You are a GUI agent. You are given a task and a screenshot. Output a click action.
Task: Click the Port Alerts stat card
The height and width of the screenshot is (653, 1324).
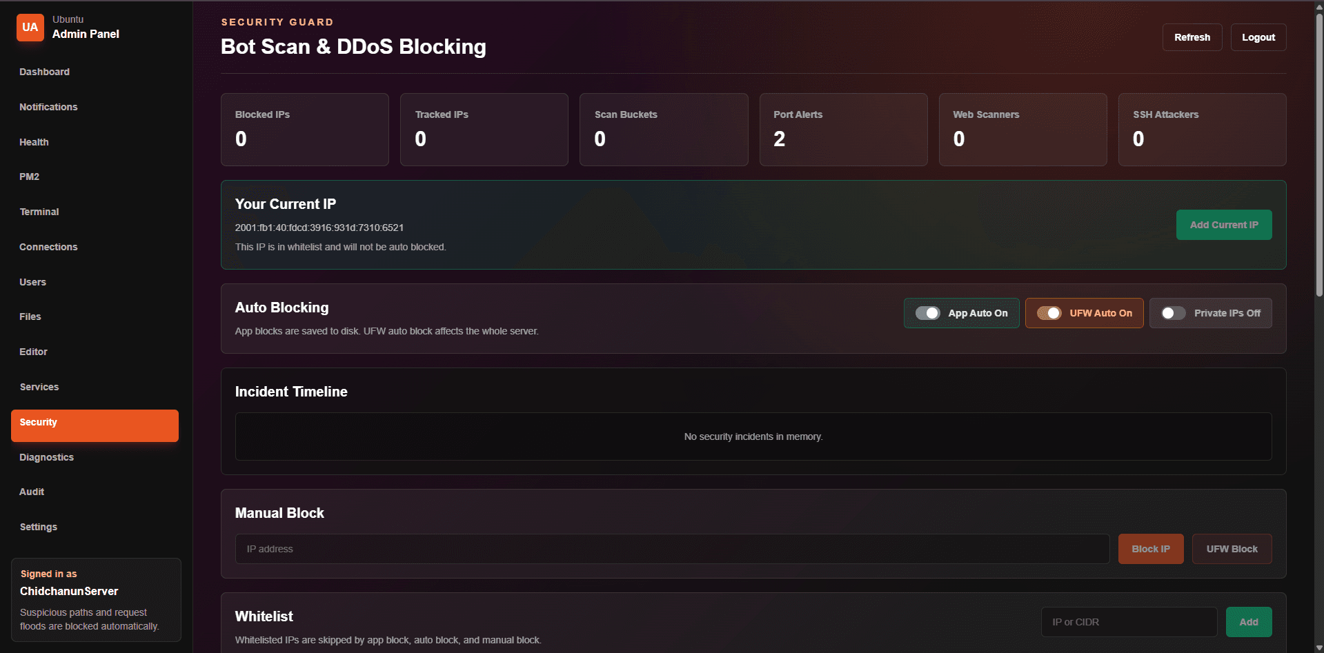[843, 130]
